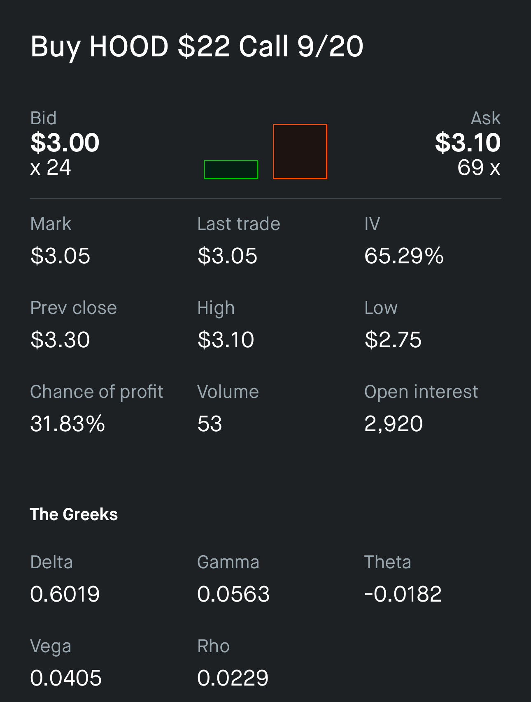
Task: Tap the Bid price $3.00
Action: (x=65, y=143)
